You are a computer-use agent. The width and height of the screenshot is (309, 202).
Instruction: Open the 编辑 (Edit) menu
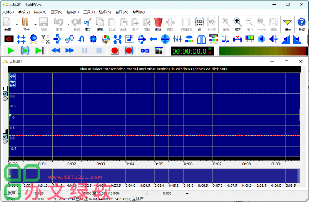tap(24, 12)
